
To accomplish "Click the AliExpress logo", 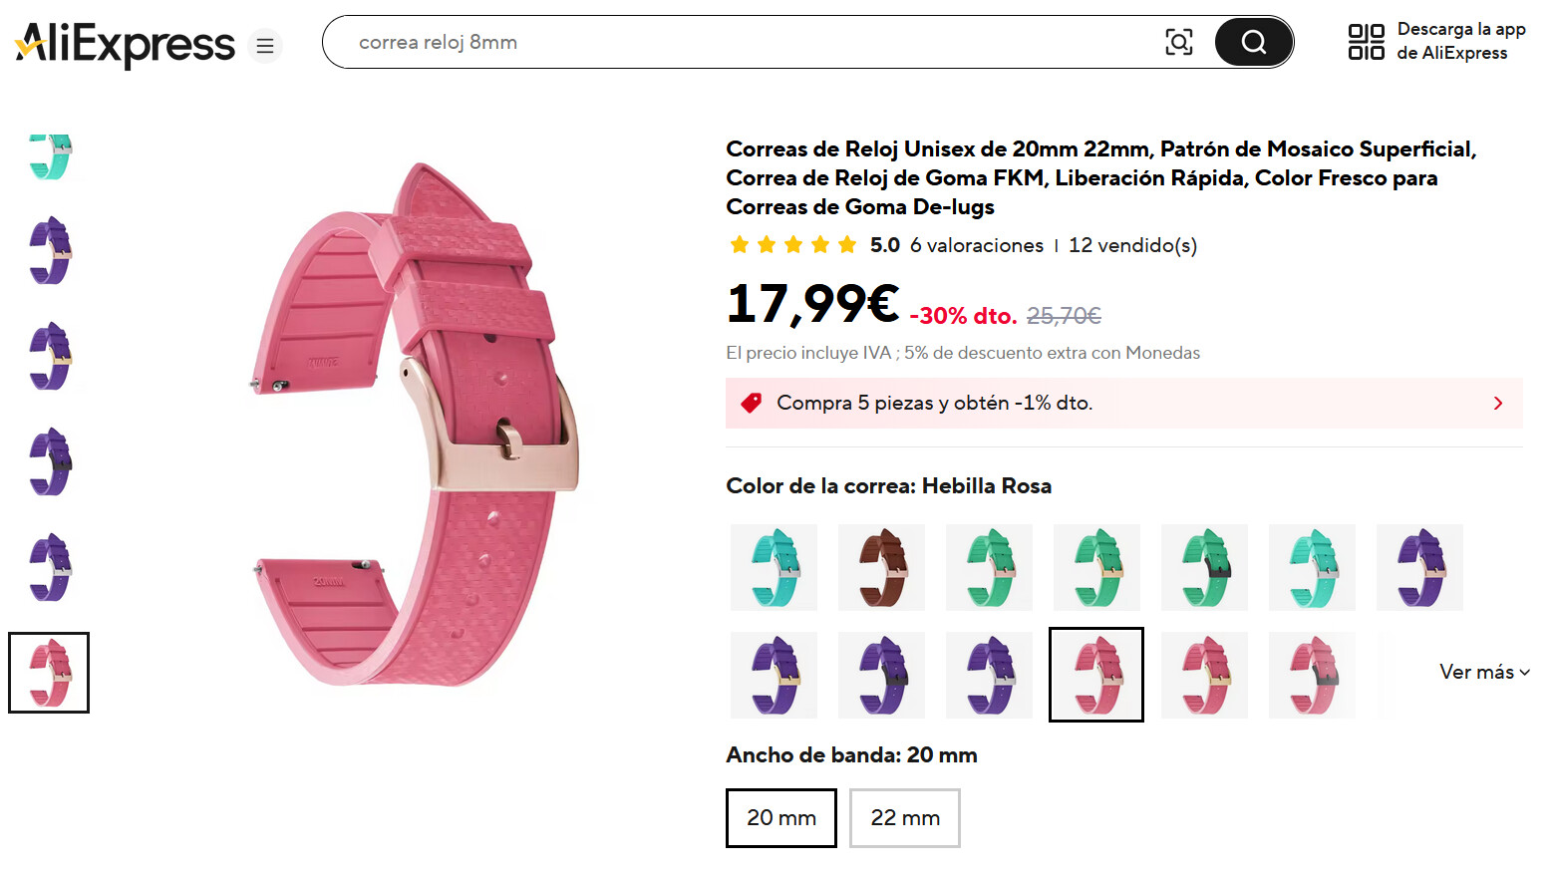I will (125, 45).
